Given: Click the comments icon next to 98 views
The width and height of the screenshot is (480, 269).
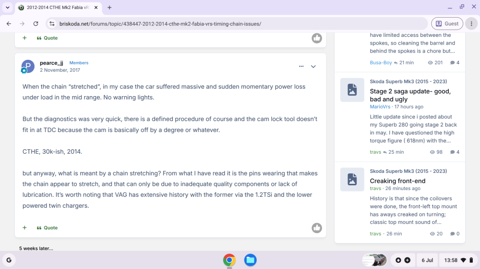Looking at the screenshot, I should [x=452, y=152].
